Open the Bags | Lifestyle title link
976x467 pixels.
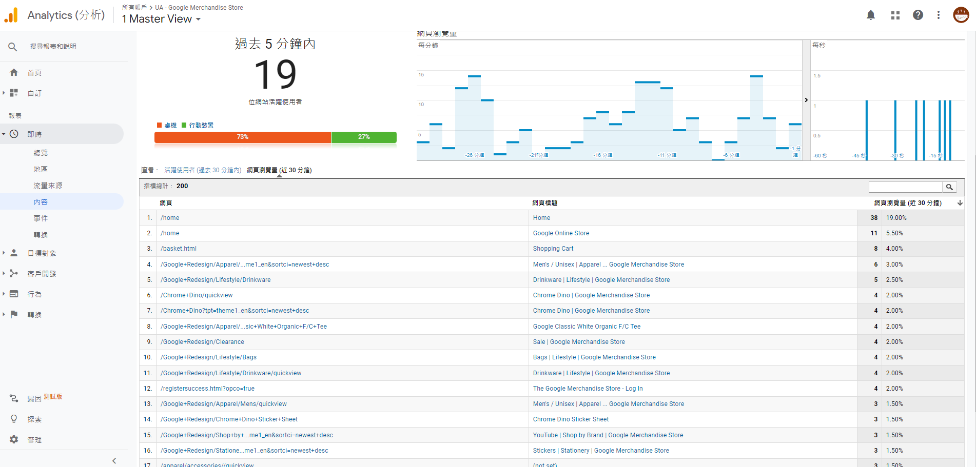click(594, 357)
